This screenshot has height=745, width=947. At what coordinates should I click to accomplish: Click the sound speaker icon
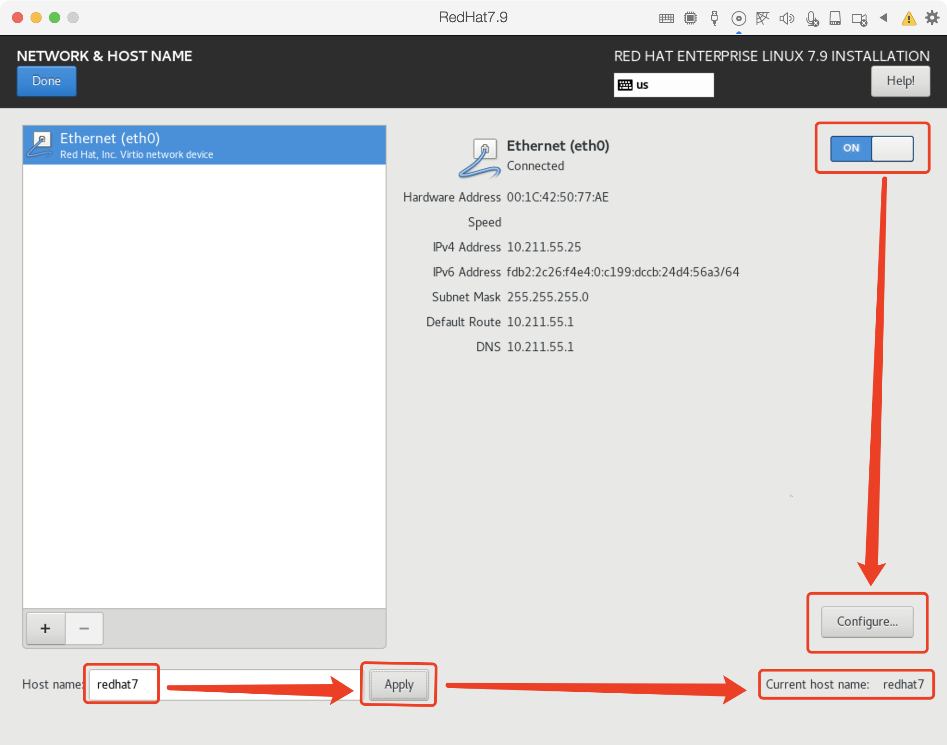786,18
